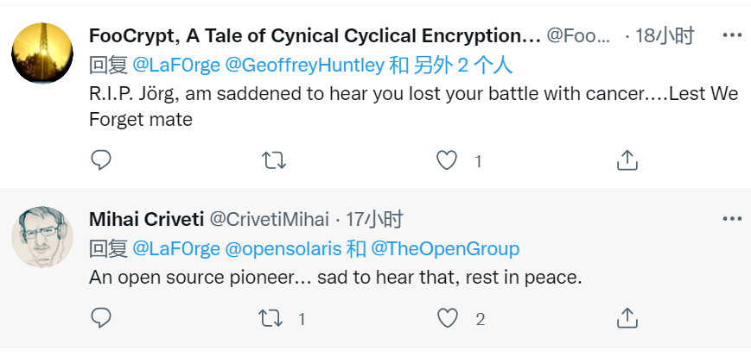The image size is (751, 363).
Task: Like FooCrypt's R.I.P. Jörg tweet
Action: tap(446, 160)
